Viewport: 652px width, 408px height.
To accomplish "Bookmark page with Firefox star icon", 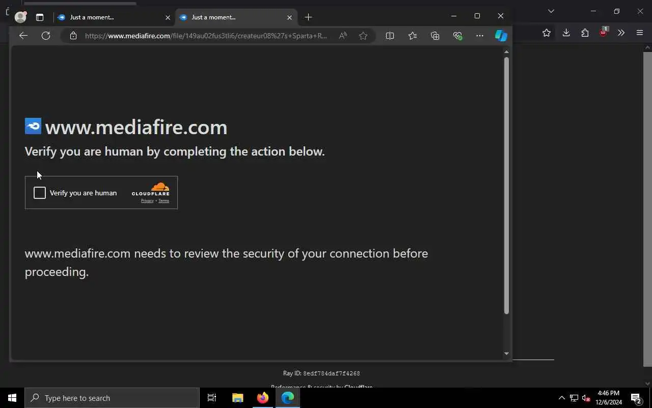I will 547,33.
